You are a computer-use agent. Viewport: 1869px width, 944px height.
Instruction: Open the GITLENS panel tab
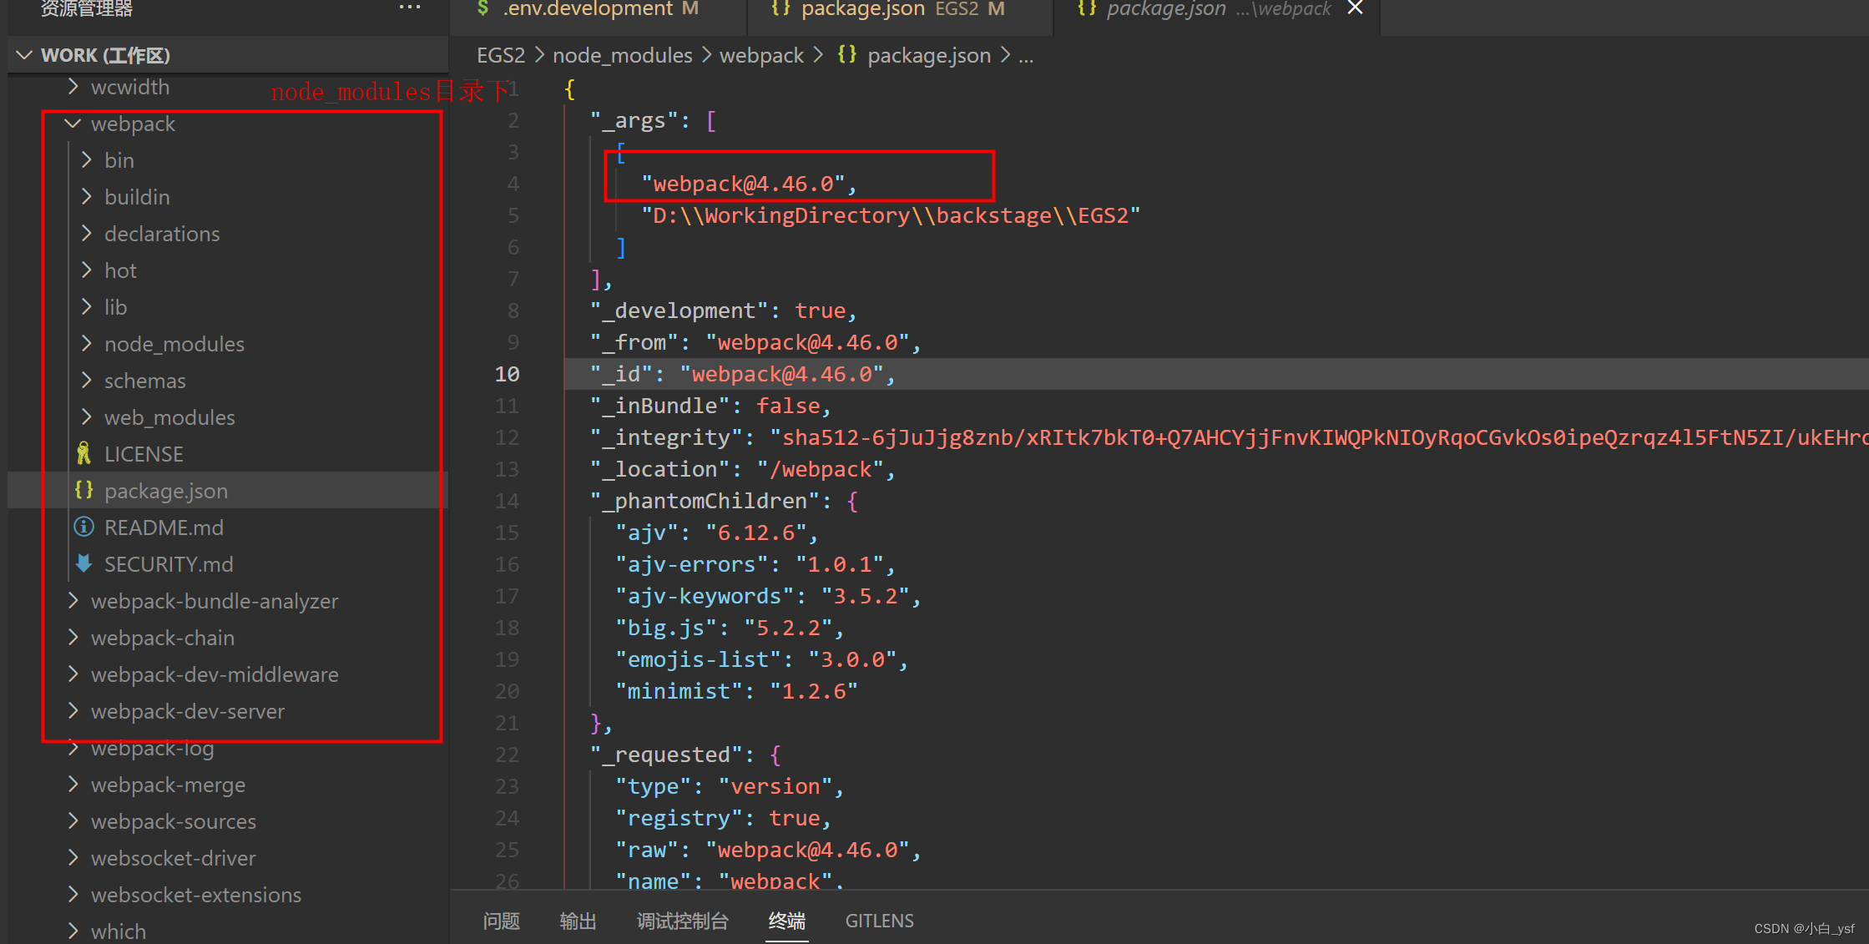[x=879, y=921]
